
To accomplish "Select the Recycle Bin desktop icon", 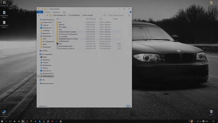I will pyautogui.click(x=211, y=113).
